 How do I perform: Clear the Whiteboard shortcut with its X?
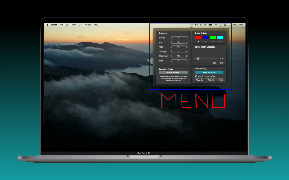click(187, 56)
